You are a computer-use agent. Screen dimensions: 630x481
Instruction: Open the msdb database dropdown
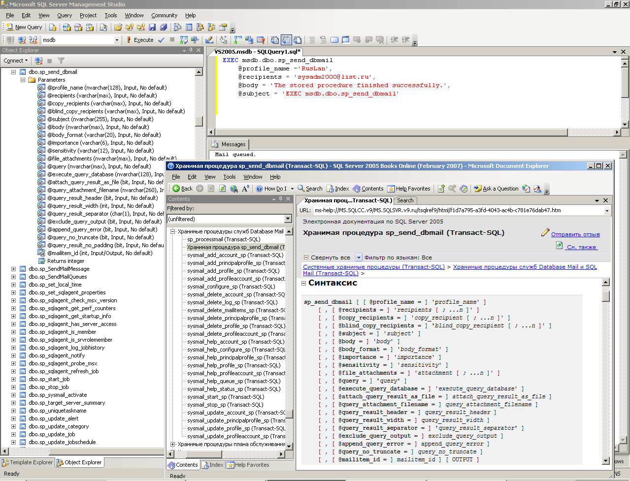click(x=117, y=40)
